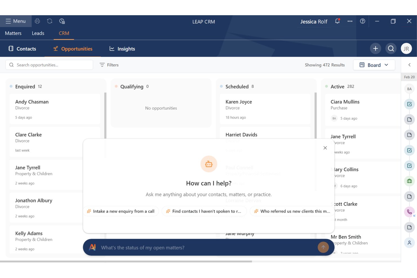
Task: Click the BA avatar in the timeline sidebar
Action: click(409, 89)
